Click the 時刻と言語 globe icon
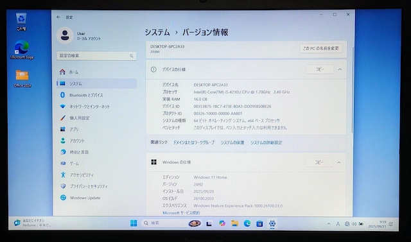411x242 pixels. pyautogui.click(x=63, y=152)
